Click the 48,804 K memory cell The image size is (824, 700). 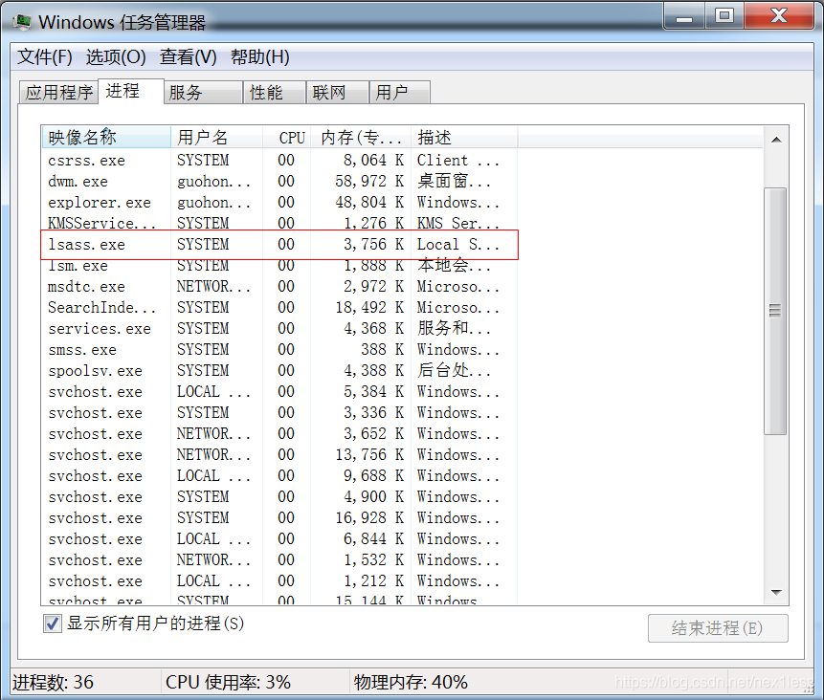pos(369,202)
